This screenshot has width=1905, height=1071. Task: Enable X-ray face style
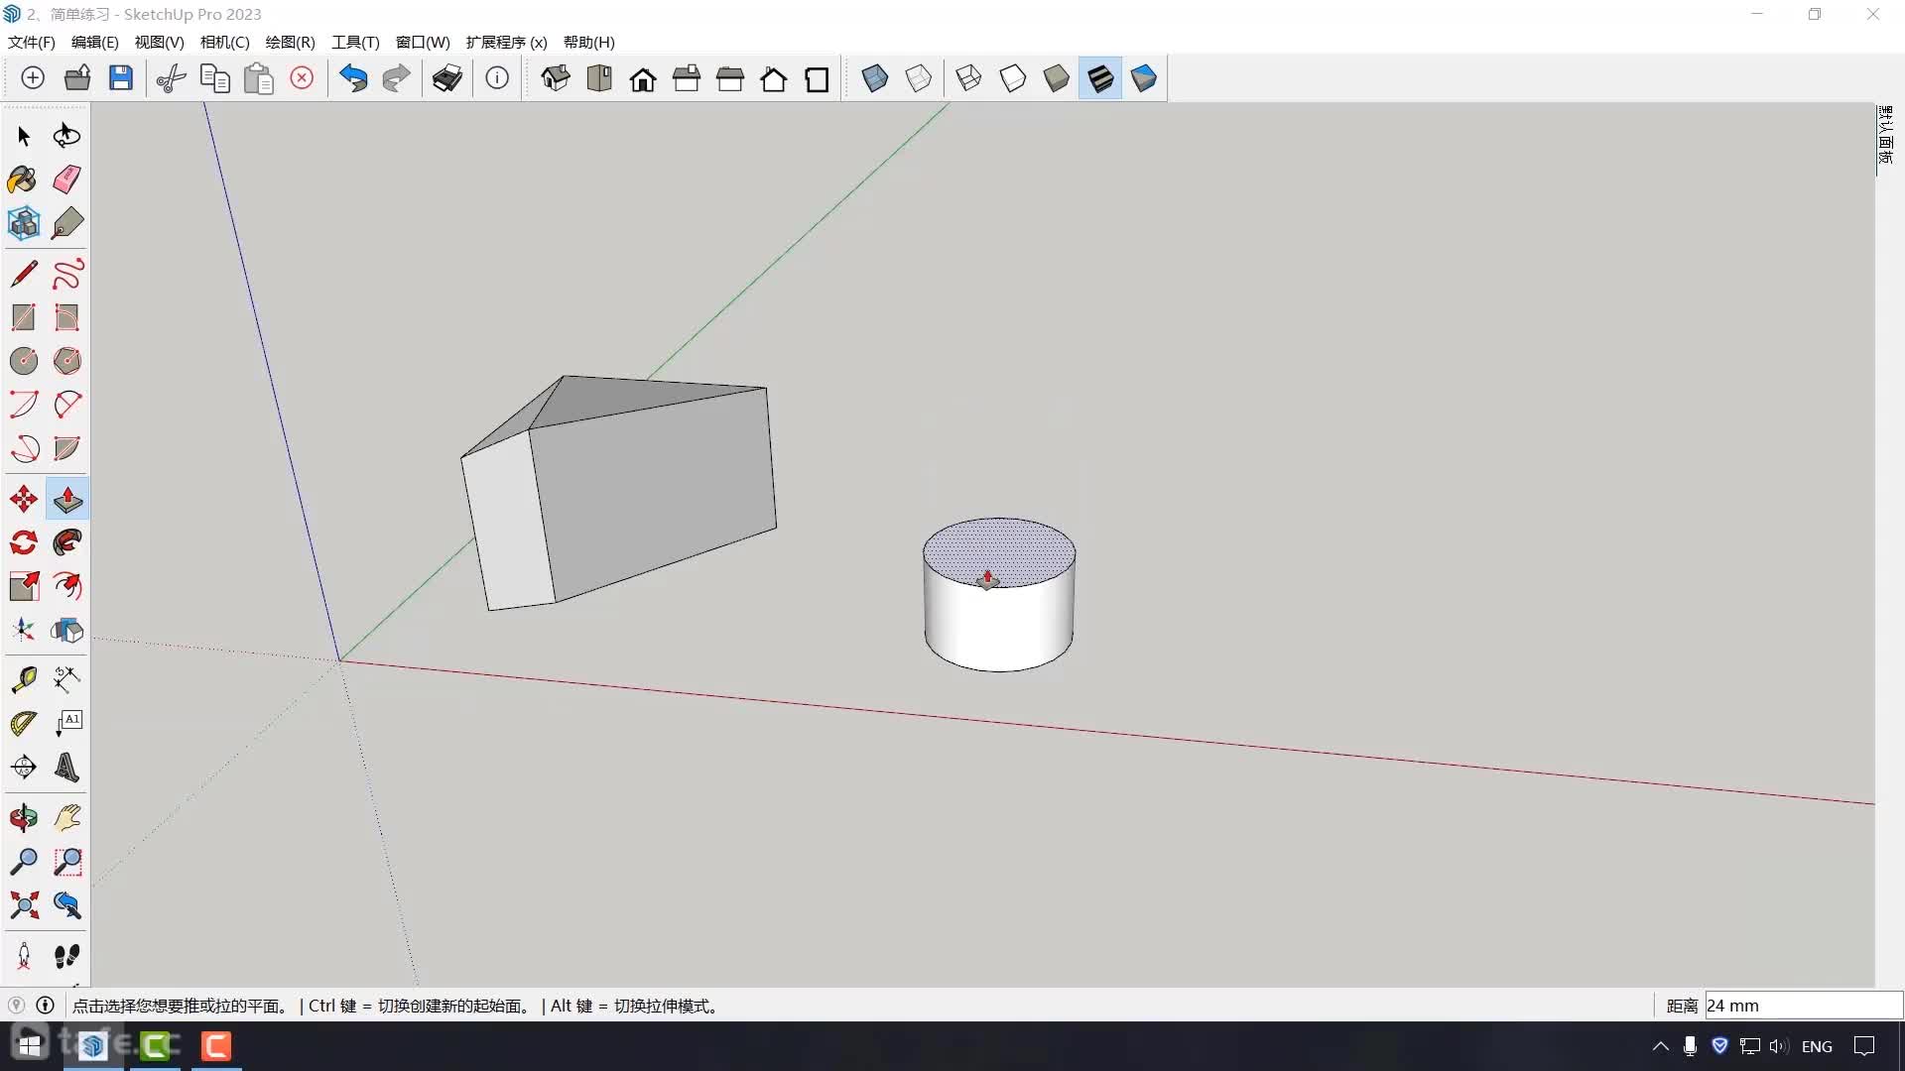click(x=875, y=78)
